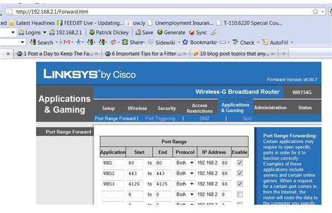Open Protocol dropdown for WHS row
332x213 pixels.
click(185, 163)
